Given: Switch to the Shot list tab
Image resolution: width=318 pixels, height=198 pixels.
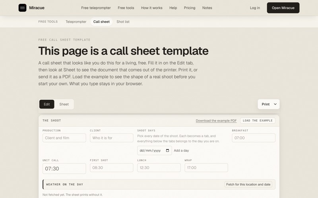Looking at the screenshot, I should point(123,22).
